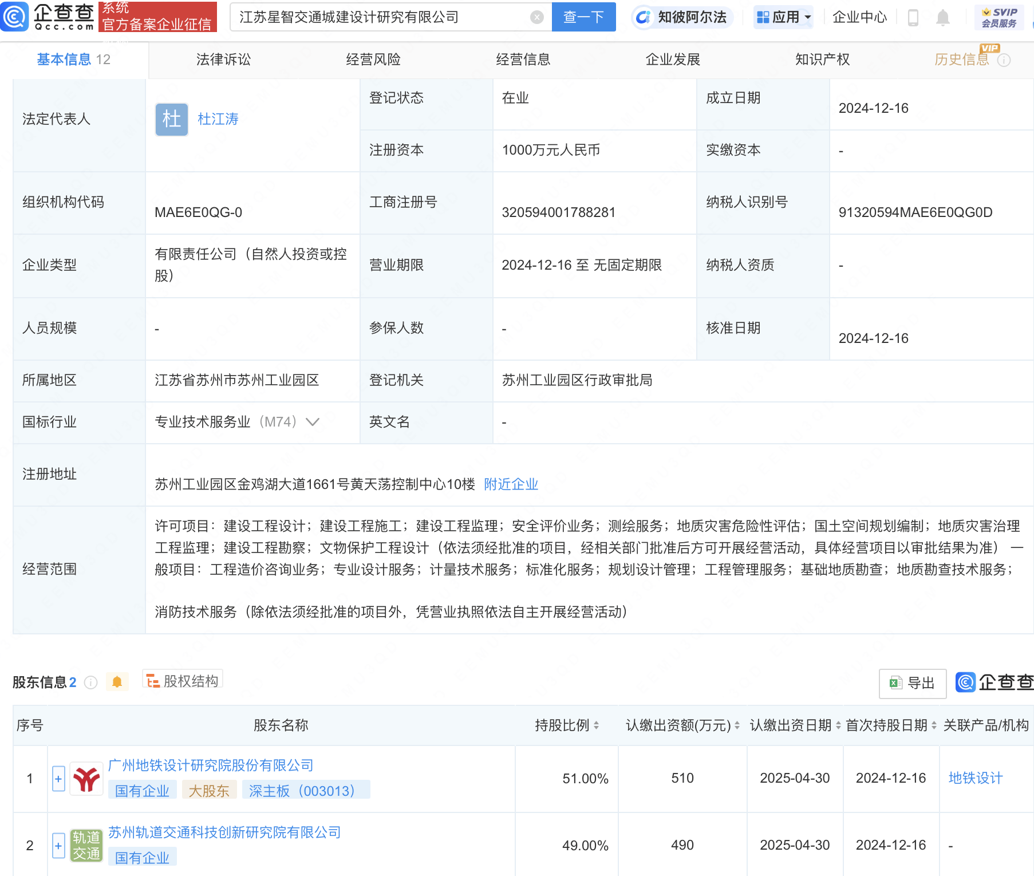1034x876 pixels.
Task: Click 广州地铁设计研究院 company logo
Action: point(86,779)
